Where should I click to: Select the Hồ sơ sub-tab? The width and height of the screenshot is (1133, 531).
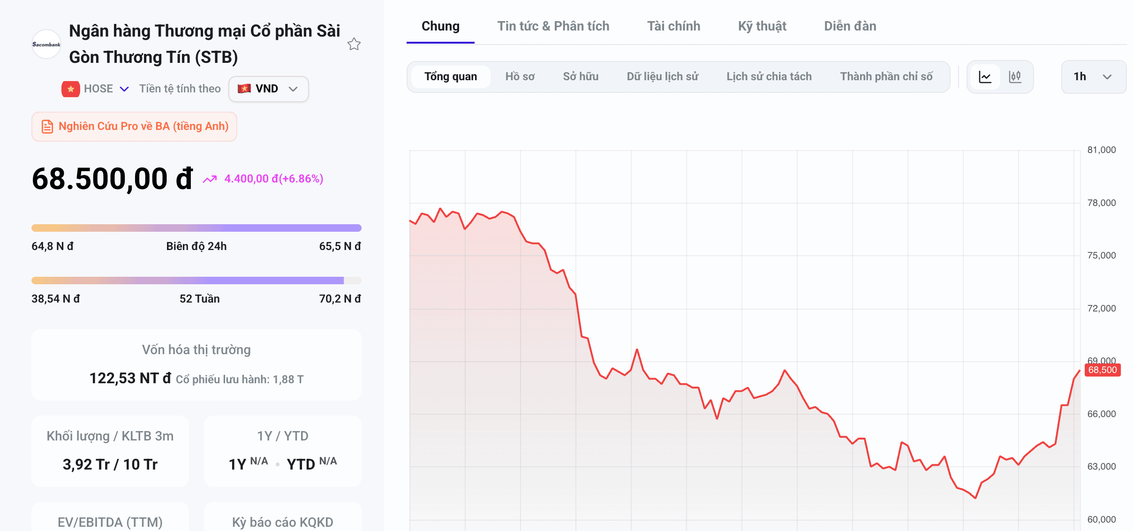tap(520, 76)
